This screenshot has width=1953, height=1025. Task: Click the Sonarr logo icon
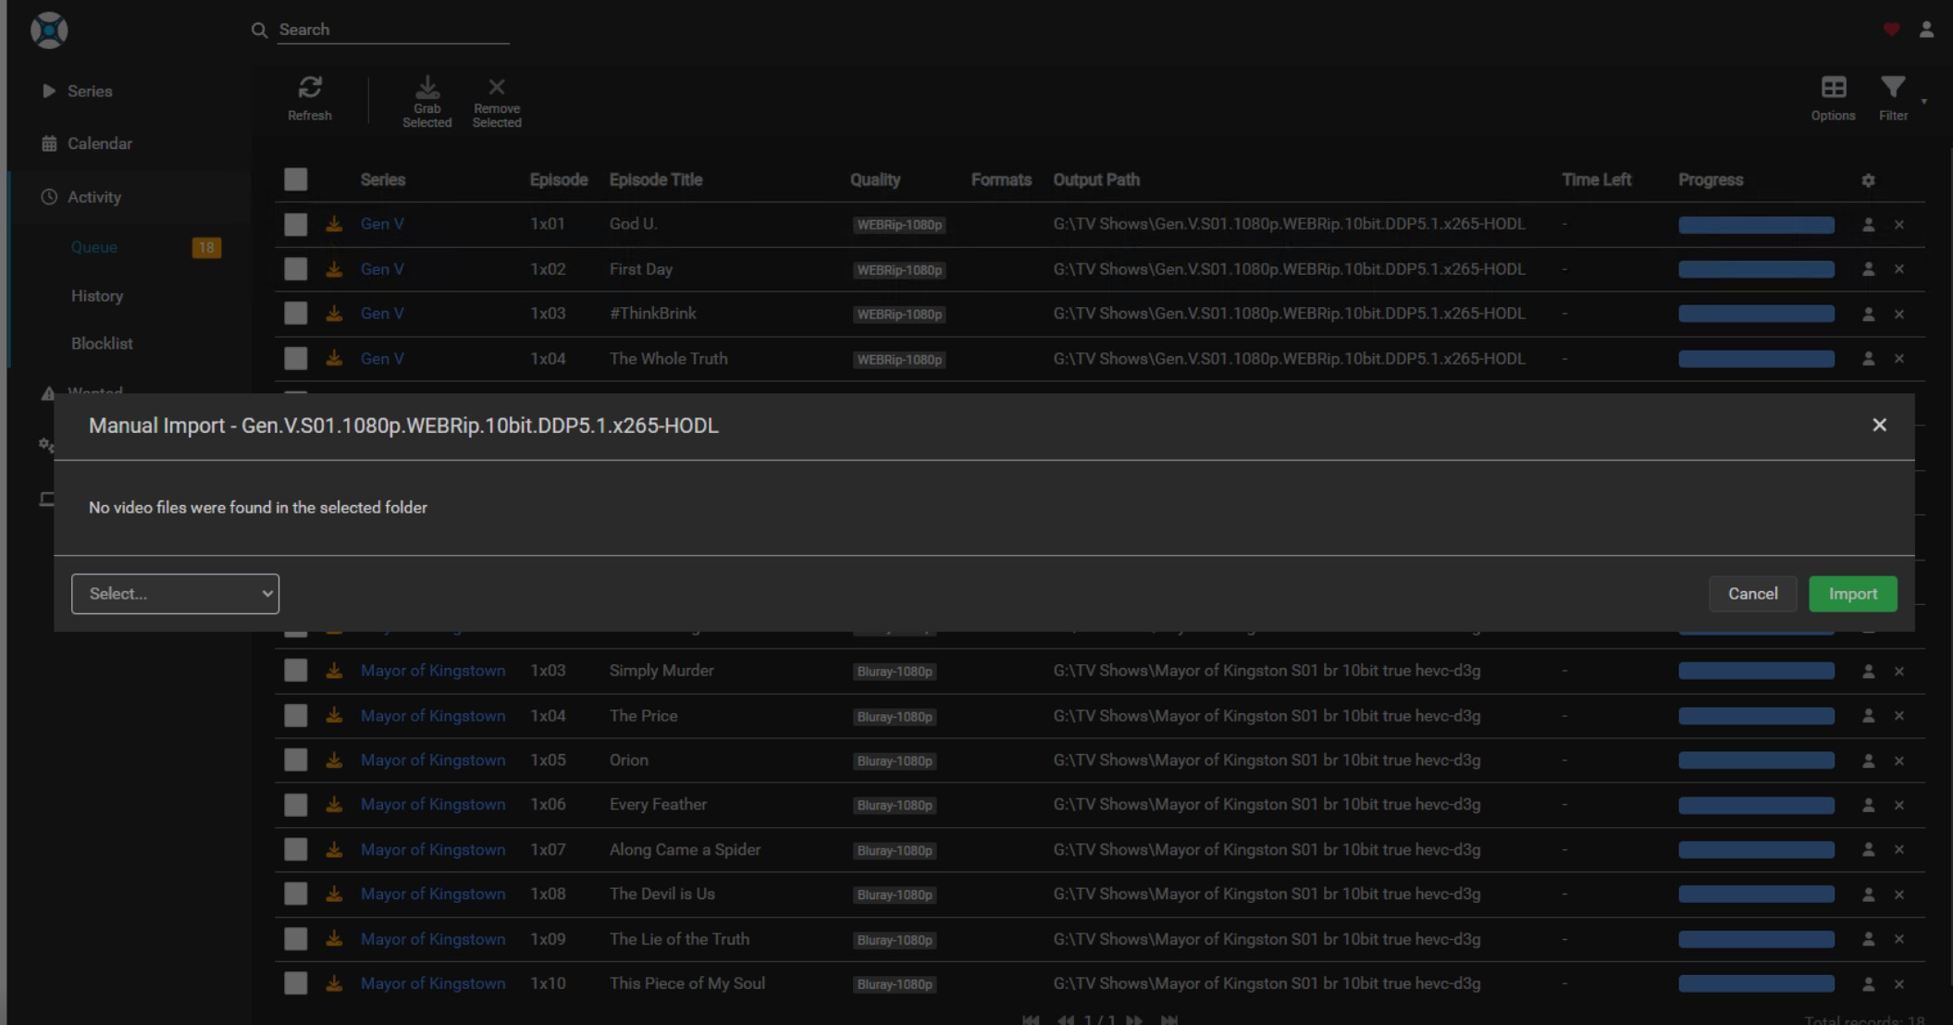point(49,30)
